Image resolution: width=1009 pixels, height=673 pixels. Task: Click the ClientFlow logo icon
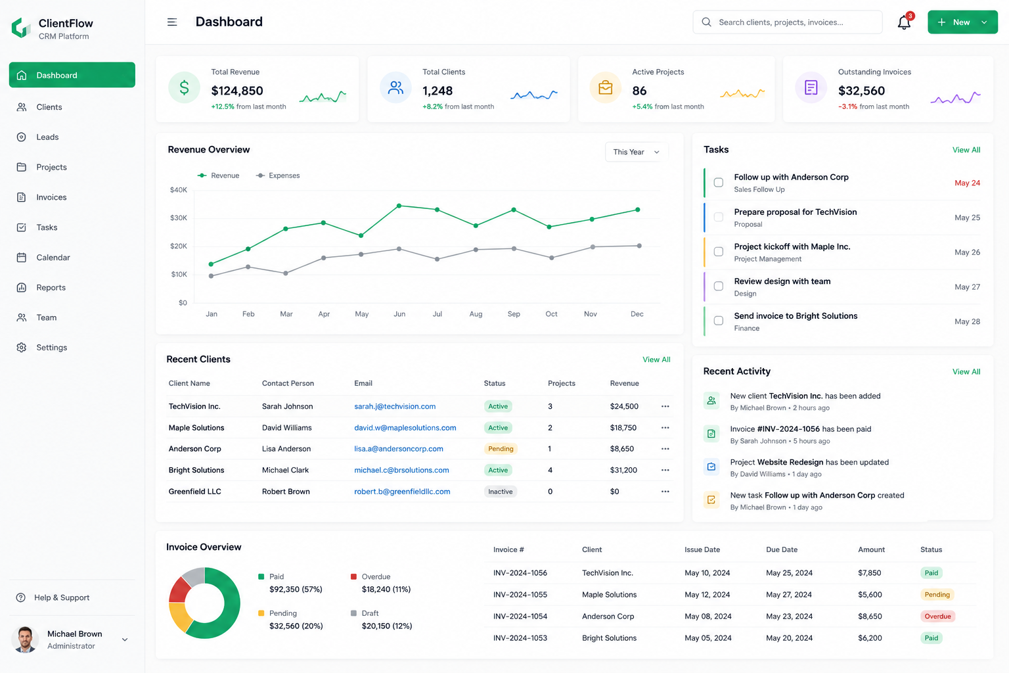tap(21, 28)
